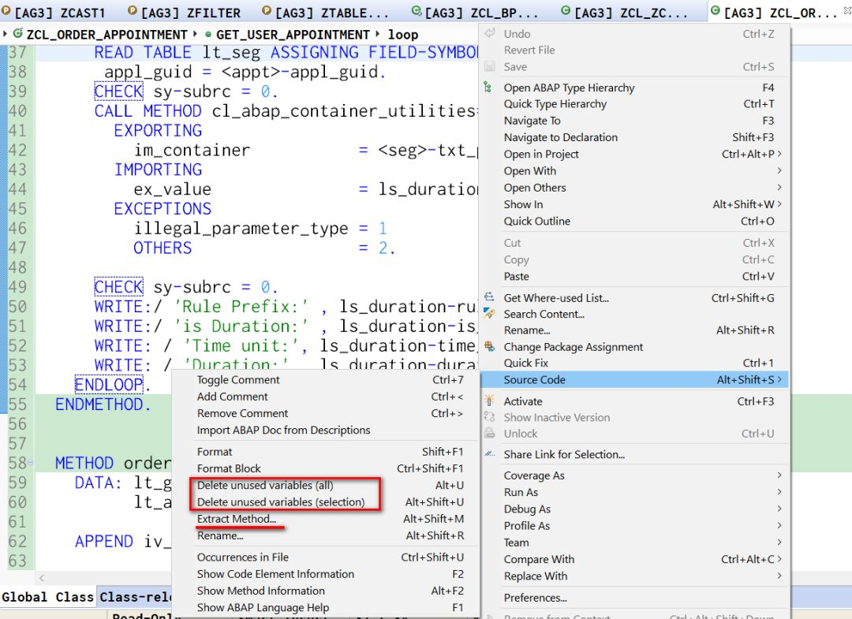Expand the Debug As submenu arrow
The height and width of the screenshot is (619, 852).
point(779,509)
